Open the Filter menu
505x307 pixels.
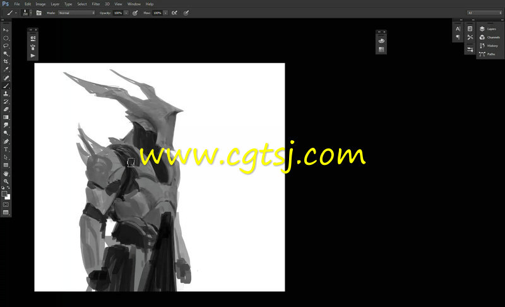point(96,4)
